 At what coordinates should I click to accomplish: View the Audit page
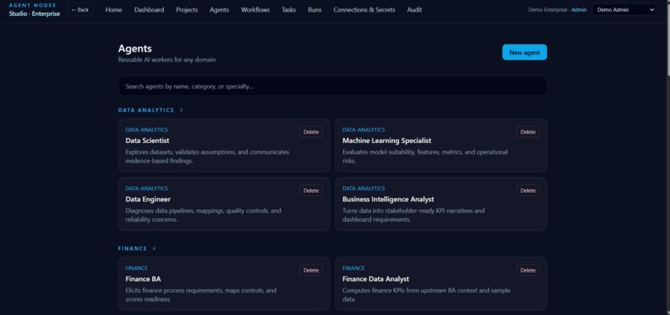point(415,9)
